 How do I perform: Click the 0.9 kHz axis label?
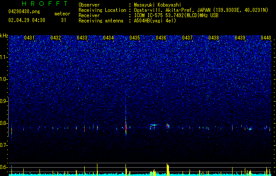4,101
